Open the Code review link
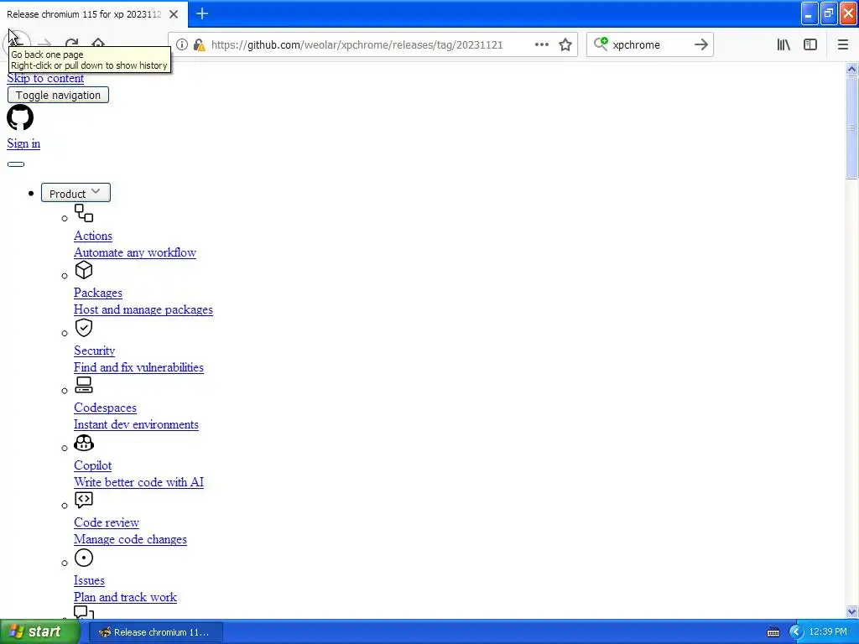 (x=107, y=522)
